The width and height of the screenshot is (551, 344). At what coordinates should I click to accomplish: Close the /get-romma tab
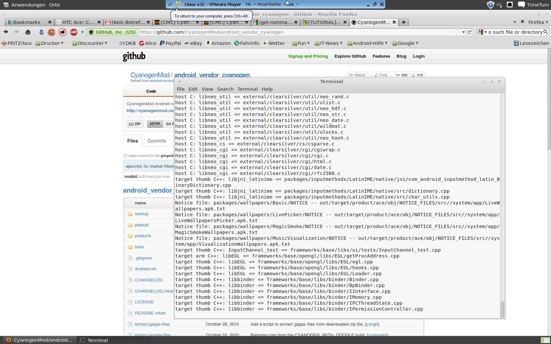tap(296, 22)
